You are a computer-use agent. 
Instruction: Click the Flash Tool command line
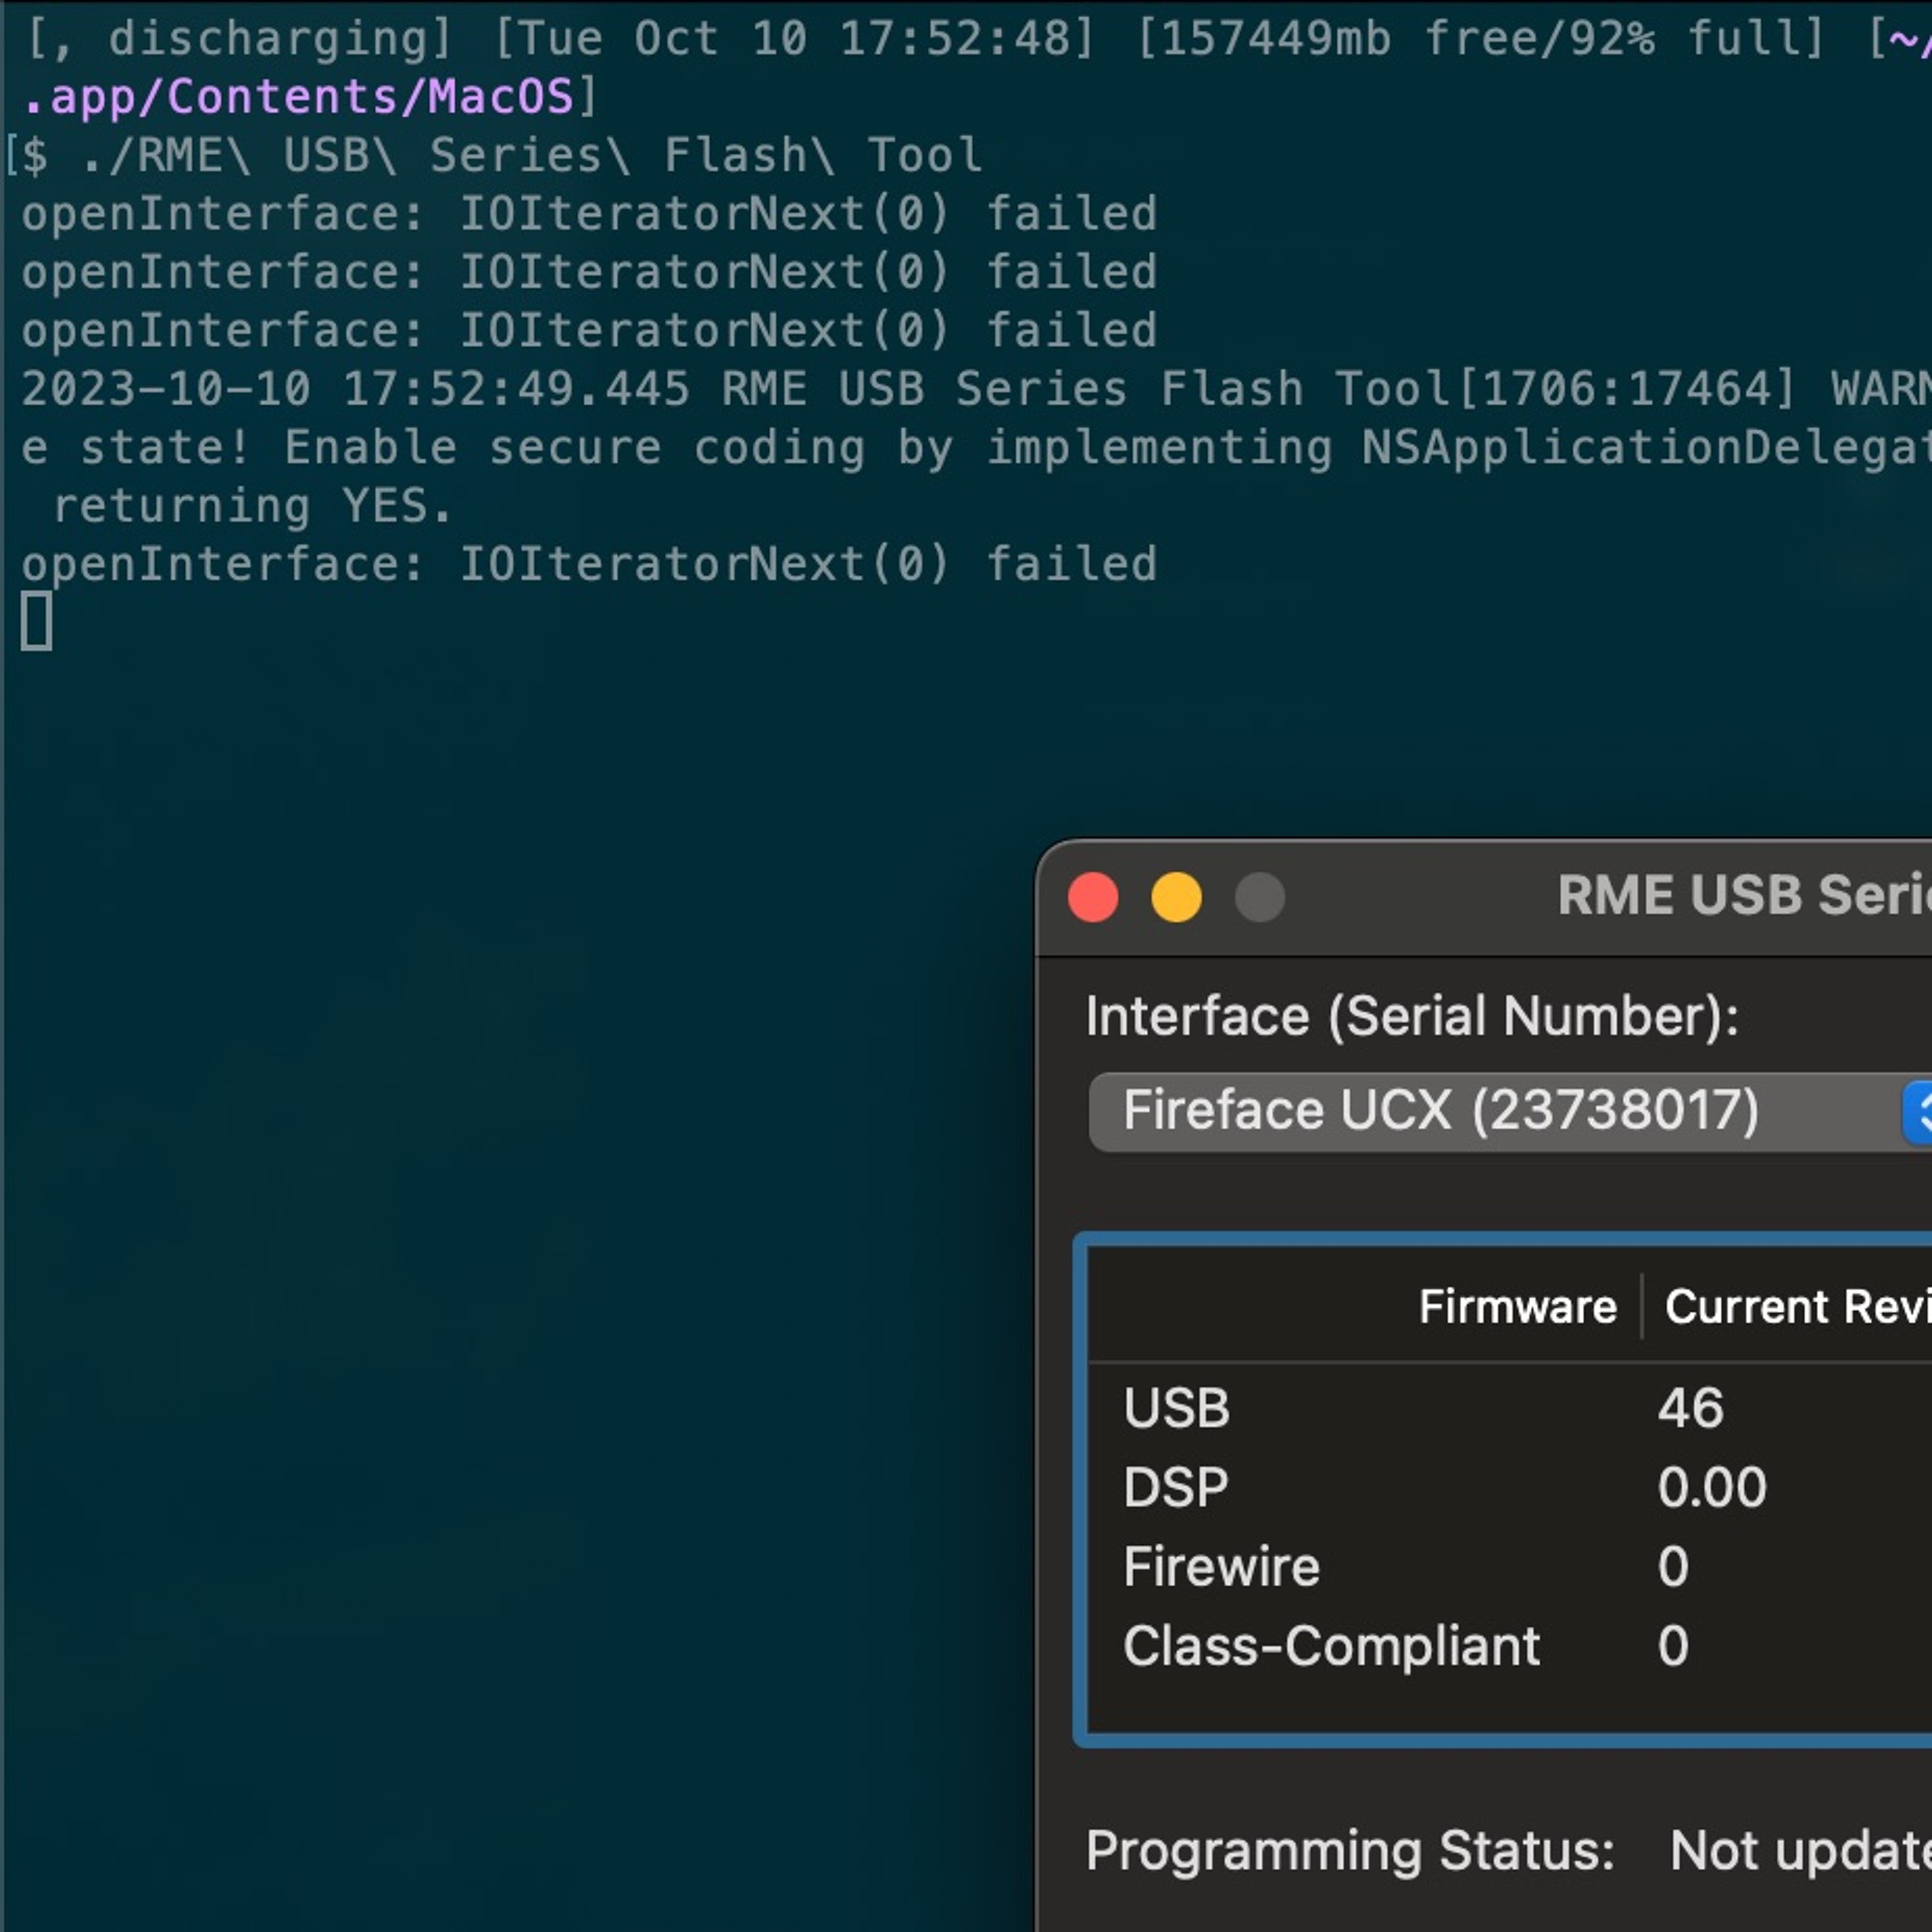531,155
